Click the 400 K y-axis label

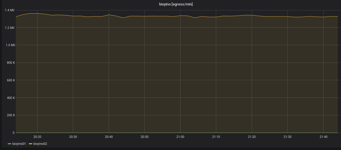click(x=10, y=98)
